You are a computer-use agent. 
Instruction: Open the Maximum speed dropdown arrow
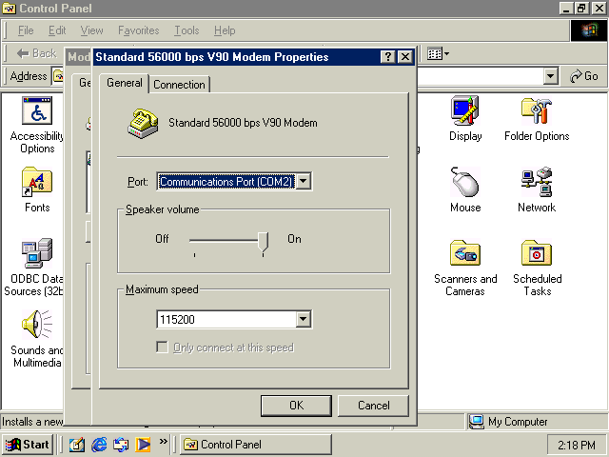304,320
